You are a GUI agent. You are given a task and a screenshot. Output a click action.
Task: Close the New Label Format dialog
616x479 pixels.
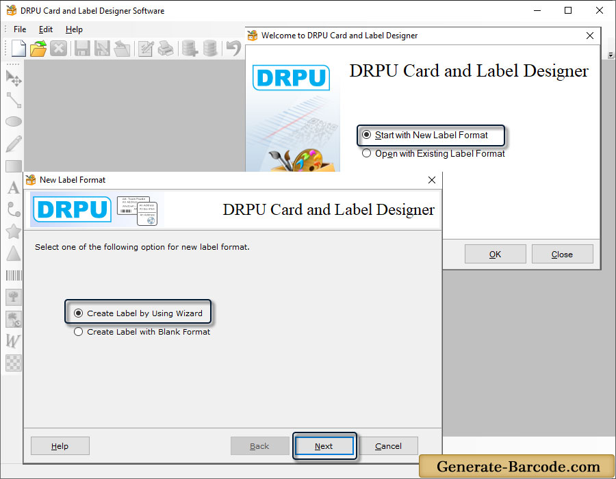click(432, 180)
